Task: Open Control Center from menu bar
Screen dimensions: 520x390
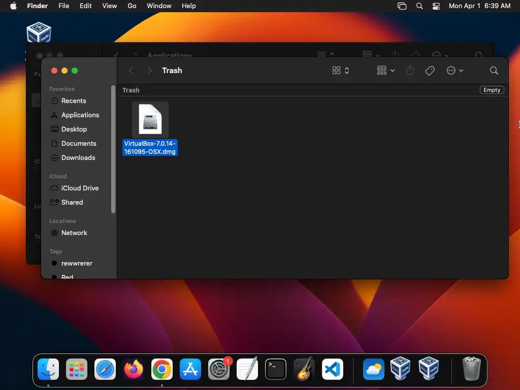Action: 436,6
